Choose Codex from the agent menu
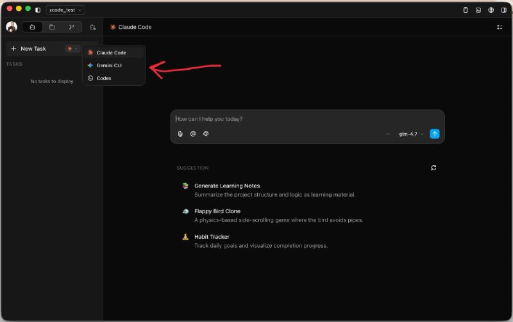The image size is (513, 322). pos(104,78)
